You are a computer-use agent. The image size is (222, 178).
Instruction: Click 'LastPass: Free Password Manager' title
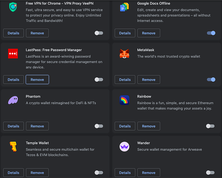pyautogui.click(x=54, y=50)
